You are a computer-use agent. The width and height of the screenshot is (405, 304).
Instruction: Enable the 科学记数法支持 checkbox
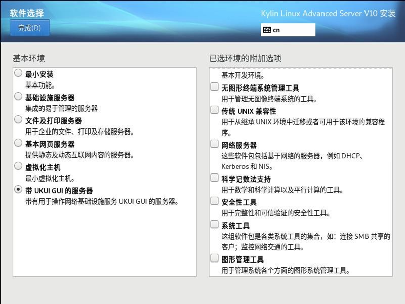[214, 178]
